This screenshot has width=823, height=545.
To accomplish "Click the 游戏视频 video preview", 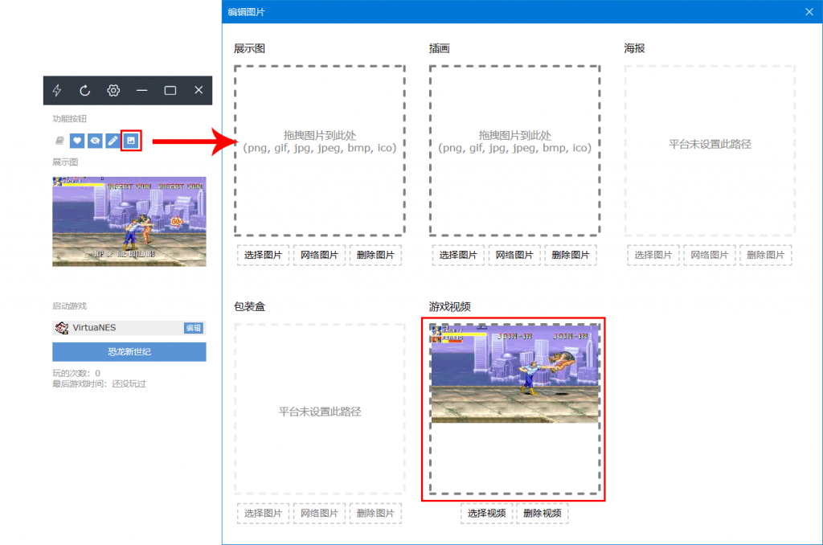I will 514,374.
